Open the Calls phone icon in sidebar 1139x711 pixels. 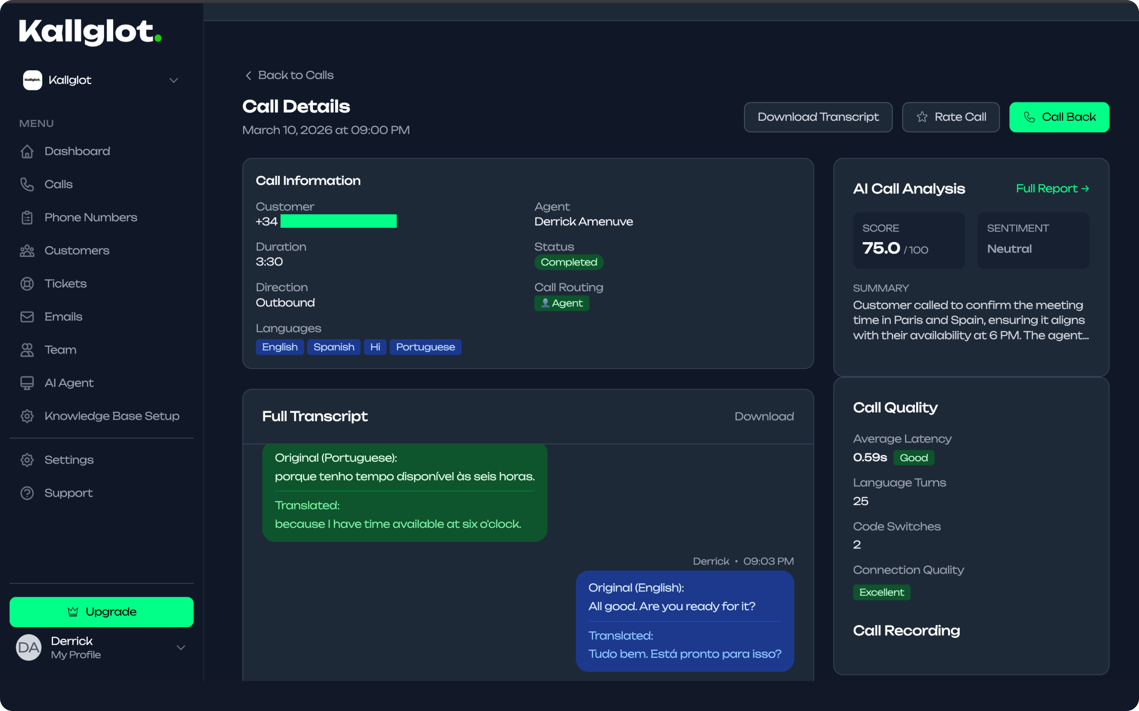pyautogui.click(x=27, y=184)
